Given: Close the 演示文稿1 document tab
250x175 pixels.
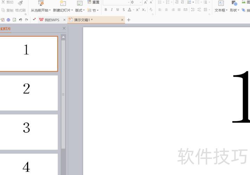Looking at the screenshot, I should click(122, 20).
